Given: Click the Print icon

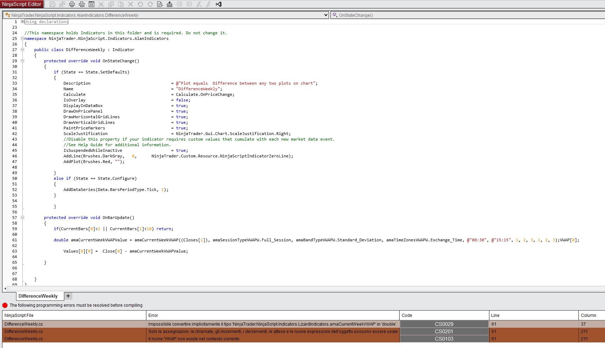Looking at the screenshot, I should point(72,4).
